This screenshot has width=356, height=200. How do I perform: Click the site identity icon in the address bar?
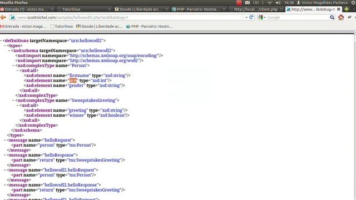click(13, 17)
